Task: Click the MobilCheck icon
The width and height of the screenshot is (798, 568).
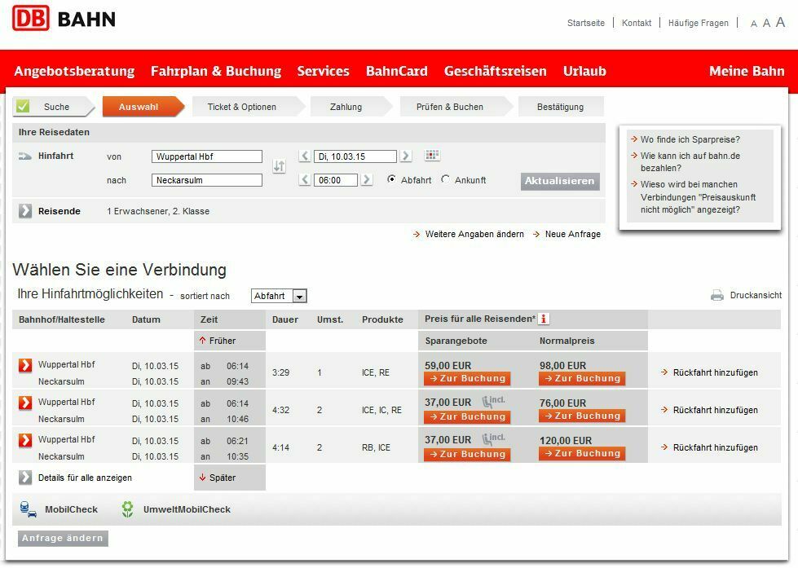Action: [28, 509]
